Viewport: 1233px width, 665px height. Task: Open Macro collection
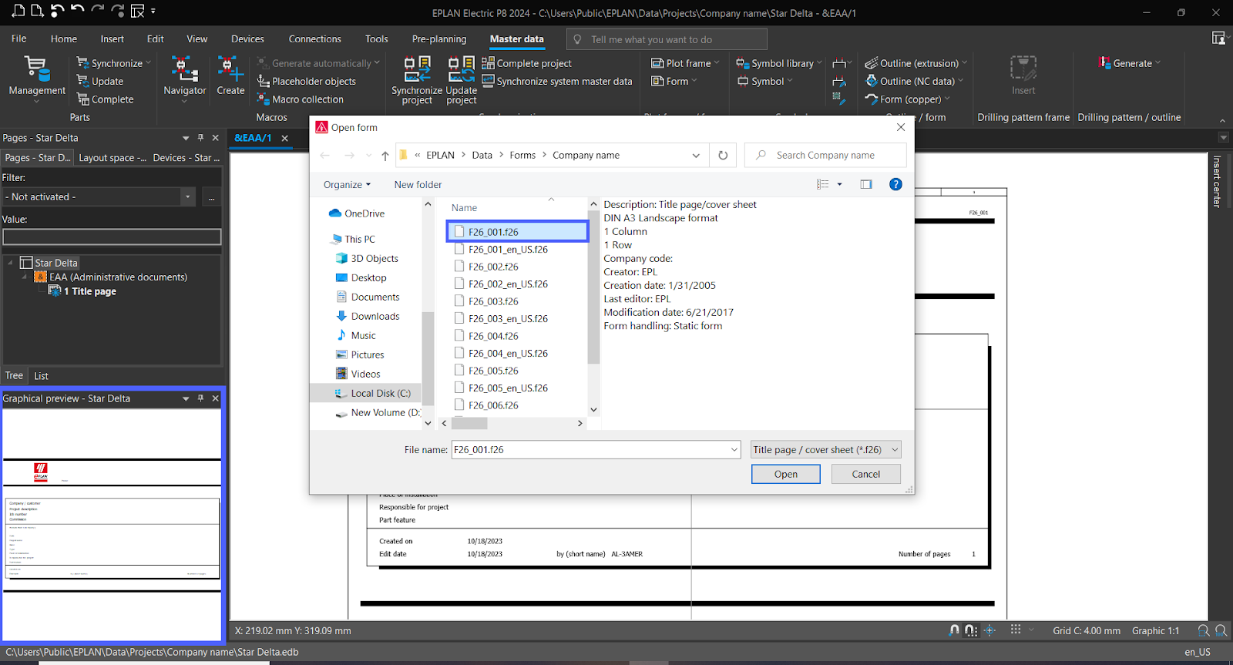point(301,99)
